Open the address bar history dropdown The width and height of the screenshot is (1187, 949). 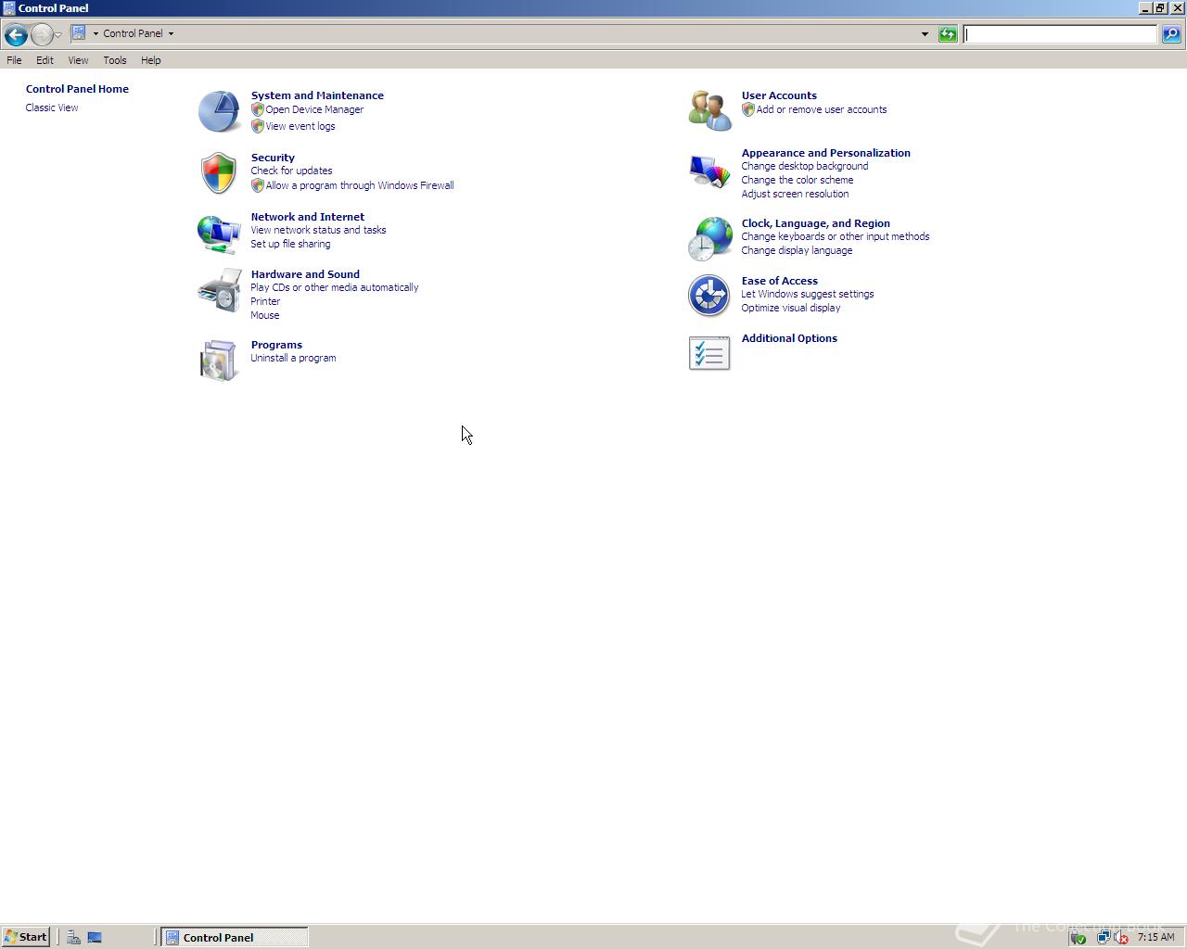(925, 34)
